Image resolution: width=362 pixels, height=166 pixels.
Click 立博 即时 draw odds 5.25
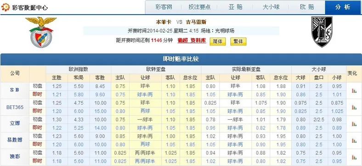(x=79, y=128)
